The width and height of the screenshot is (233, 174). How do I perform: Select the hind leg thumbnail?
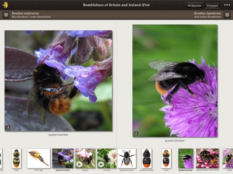(x=39, y=158)
